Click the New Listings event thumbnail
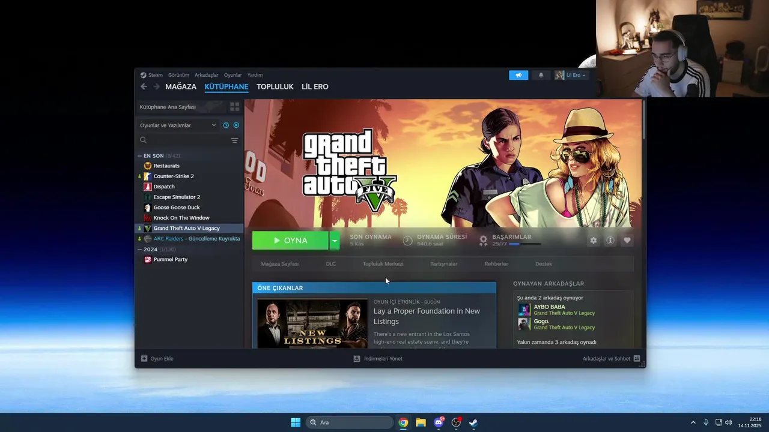 (312, 323)
